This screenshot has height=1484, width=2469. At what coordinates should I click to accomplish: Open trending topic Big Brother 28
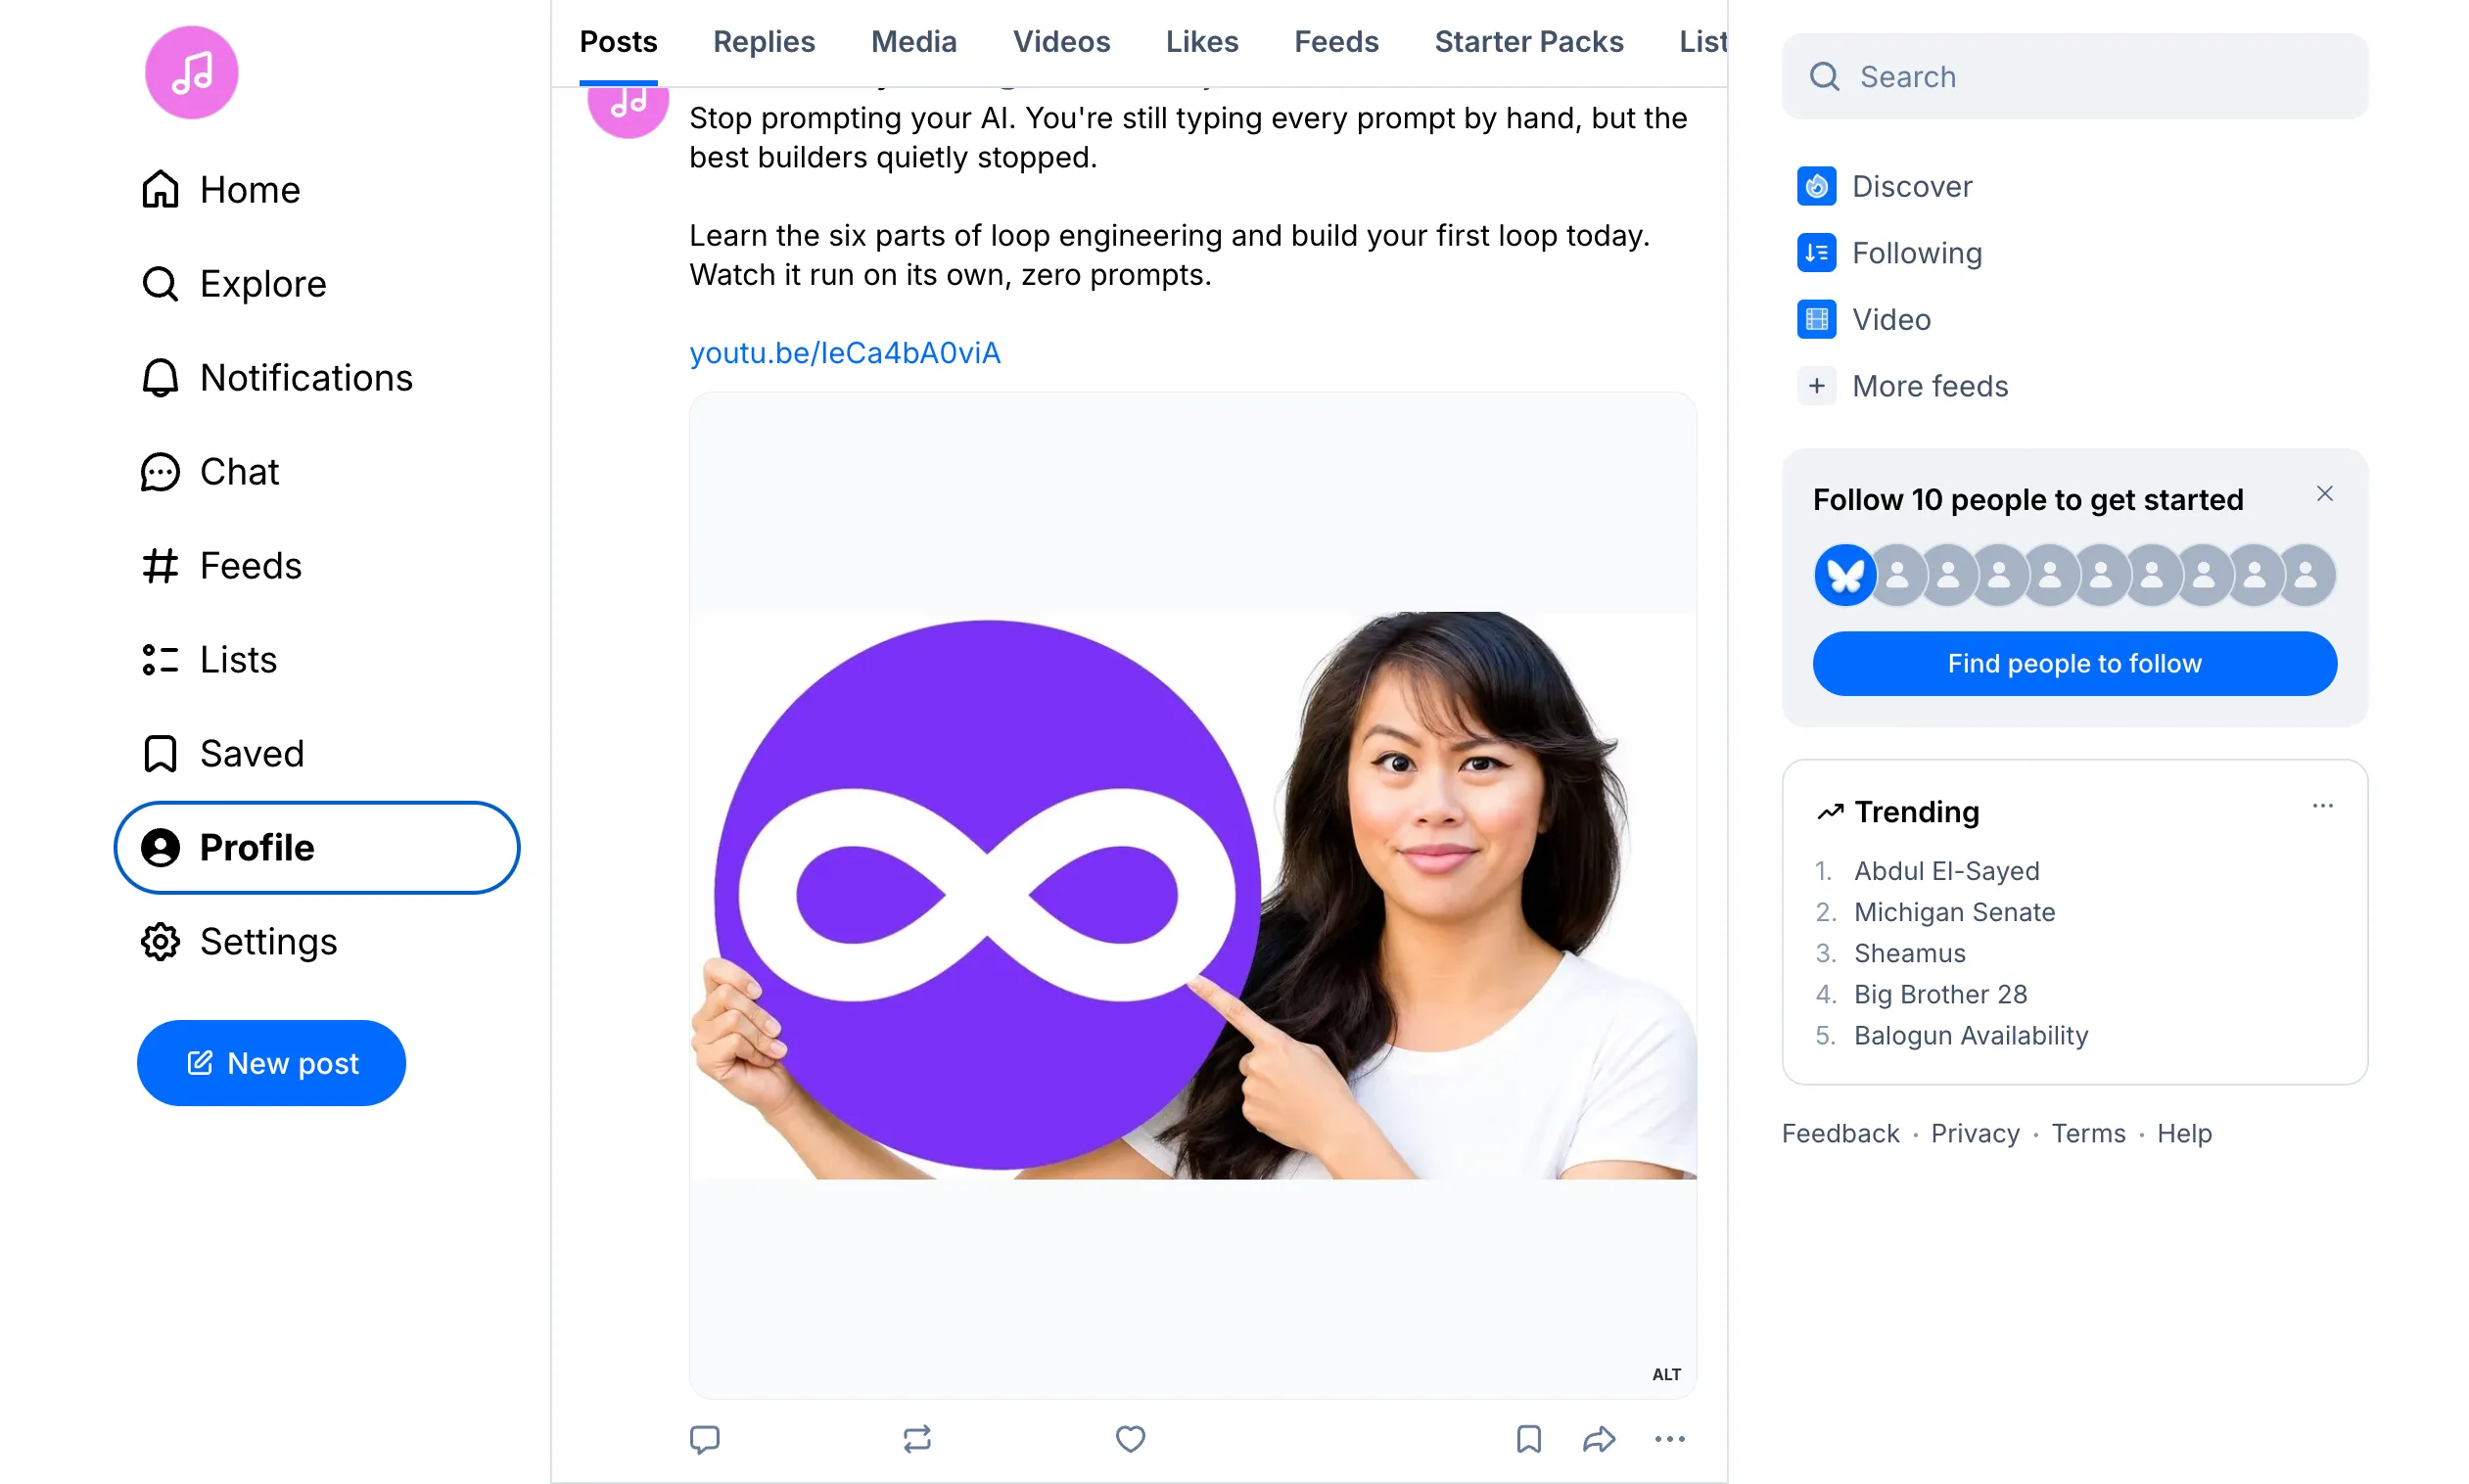click(x=1940, y=994)
